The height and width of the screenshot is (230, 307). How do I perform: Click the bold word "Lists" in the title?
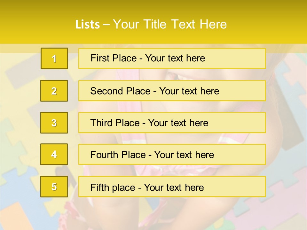click(x=87, y=25)
